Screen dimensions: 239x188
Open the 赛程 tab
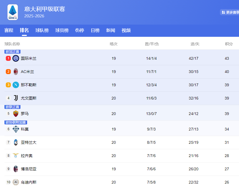9,30
